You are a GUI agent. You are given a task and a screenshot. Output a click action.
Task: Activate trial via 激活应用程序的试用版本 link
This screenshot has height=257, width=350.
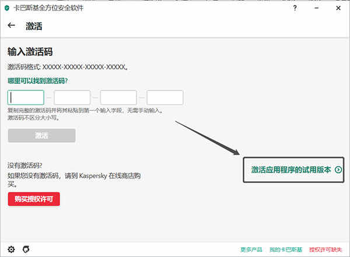tap(291, 170)
